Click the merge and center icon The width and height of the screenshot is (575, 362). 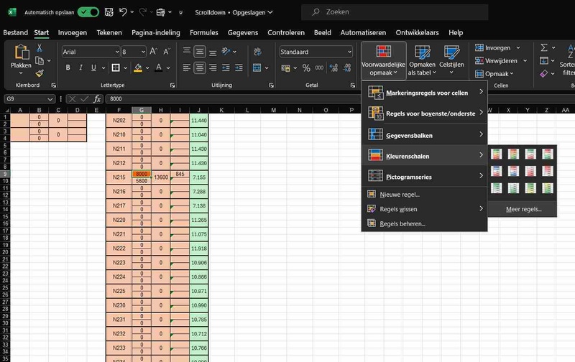257,68
